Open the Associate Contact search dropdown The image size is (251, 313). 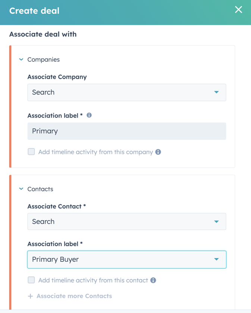coord(127,221)
